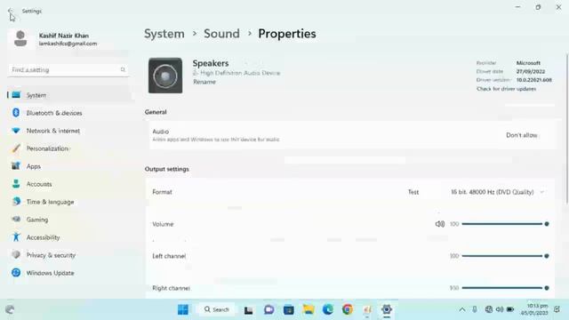Screen dimensions: 569x320
Task: Adjust the Right channel slider
Action: [505, 288]
